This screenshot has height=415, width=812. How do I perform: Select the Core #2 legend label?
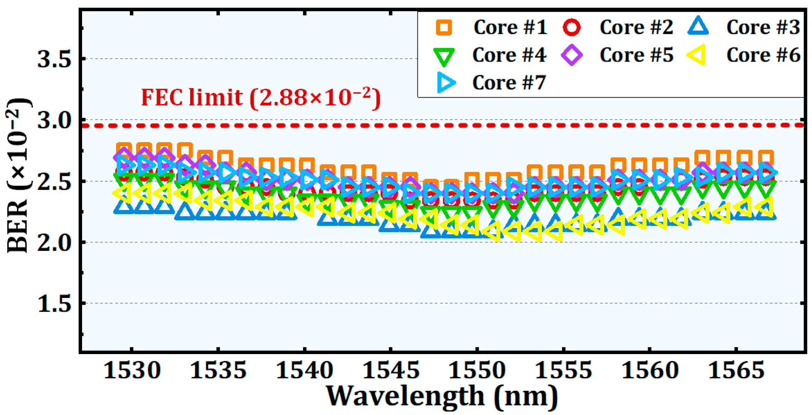click(636, 27)
